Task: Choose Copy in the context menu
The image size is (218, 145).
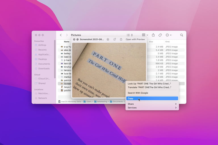Action: point(152,98)
